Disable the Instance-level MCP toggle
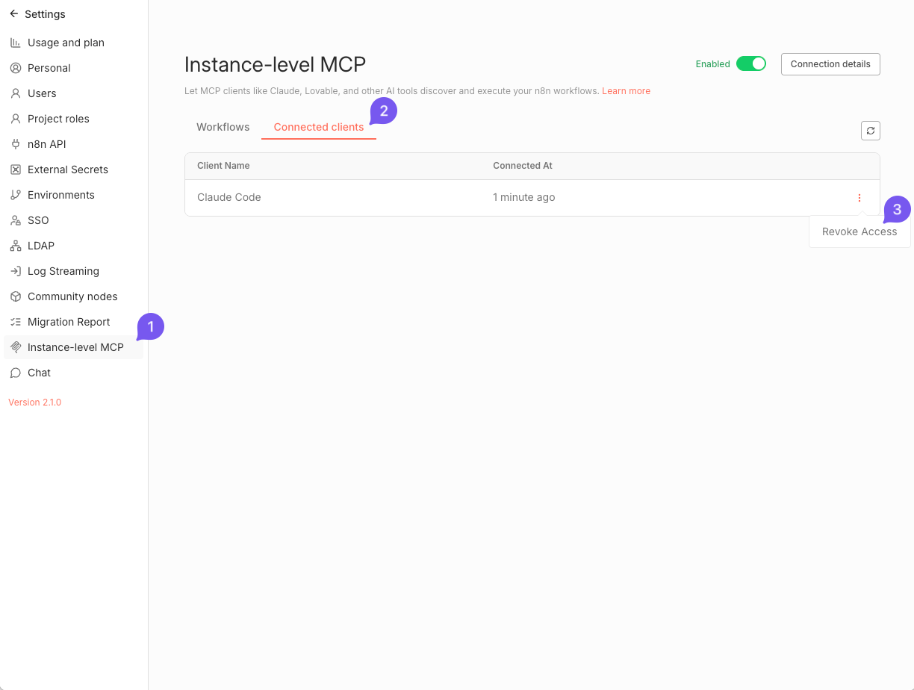The width and height of the screenshot is (914, 690). 752,63
